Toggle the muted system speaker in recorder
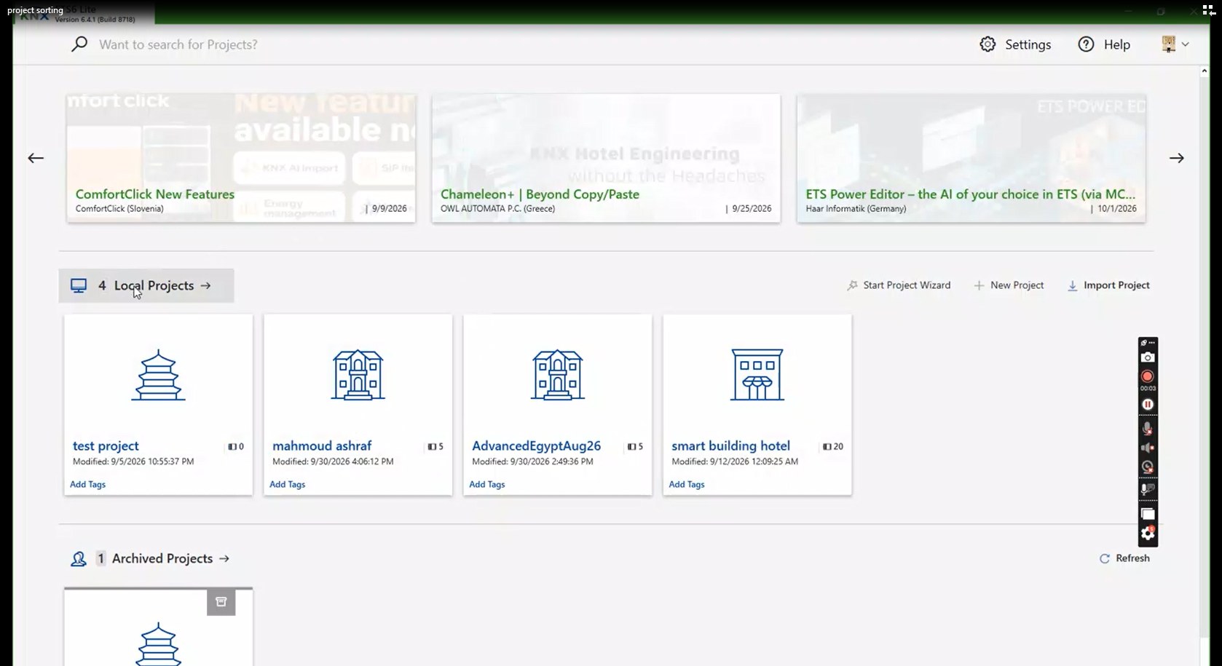 pos(1148,448)
